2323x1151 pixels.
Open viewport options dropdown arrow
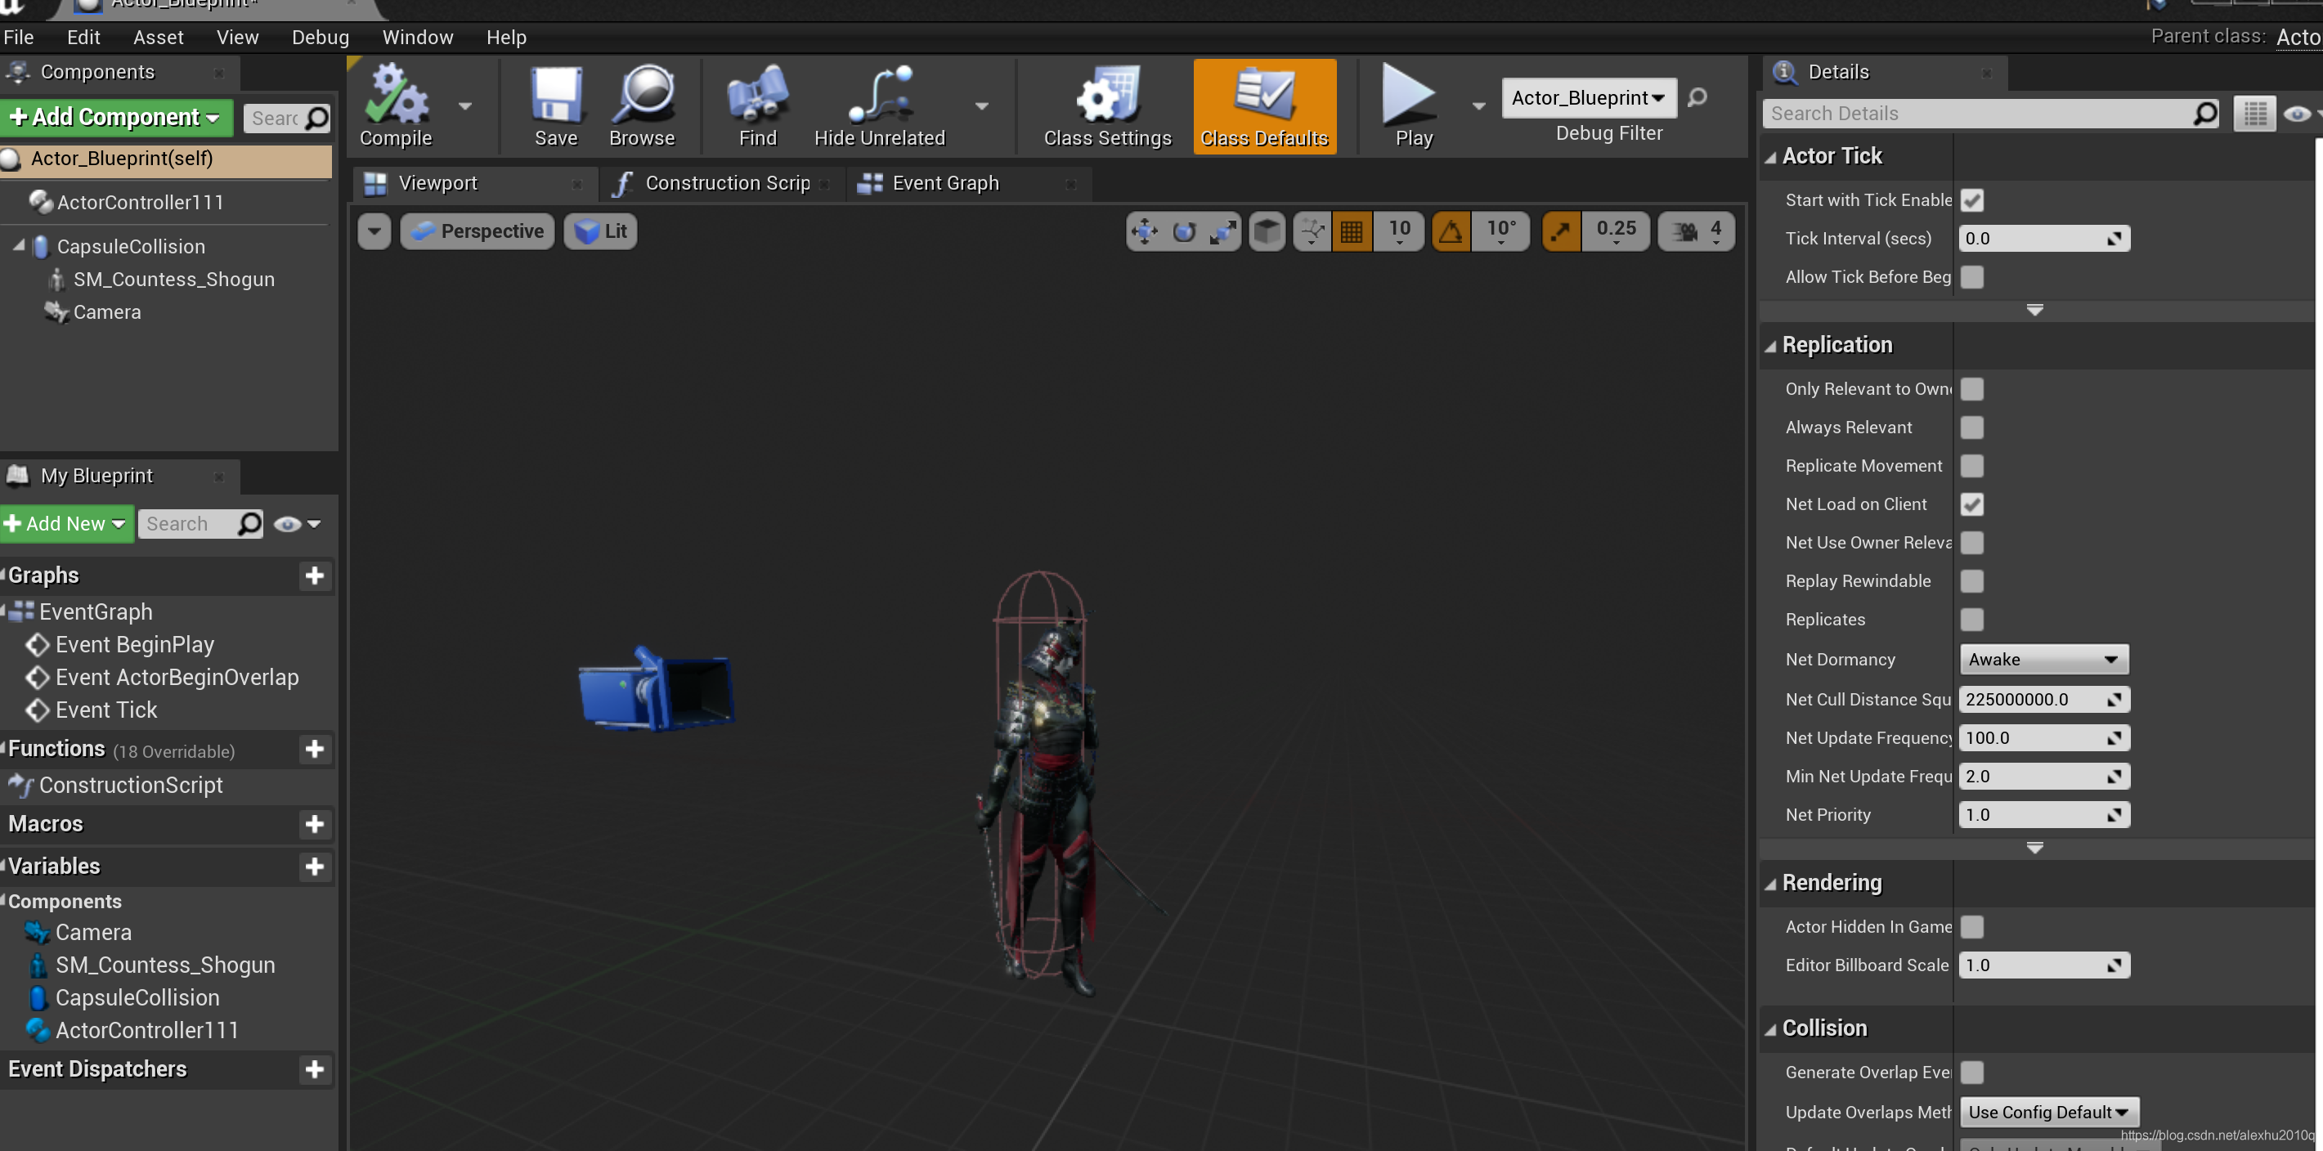tap(374, 231)
